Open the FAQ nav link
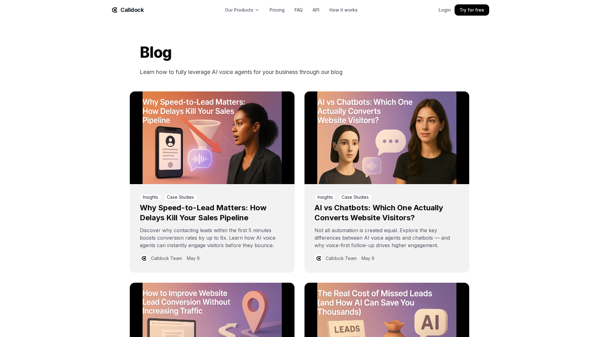The width and height of the screenshot is (599, 337). click(299, 10)
